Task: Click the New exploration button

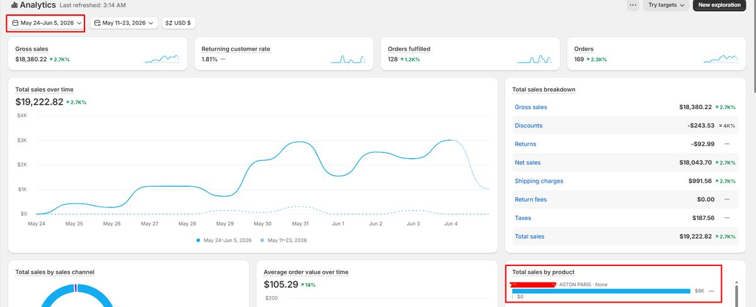Action: click(x=719, y=5)
